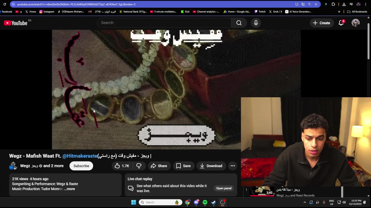Open the Create button menu

321,23
